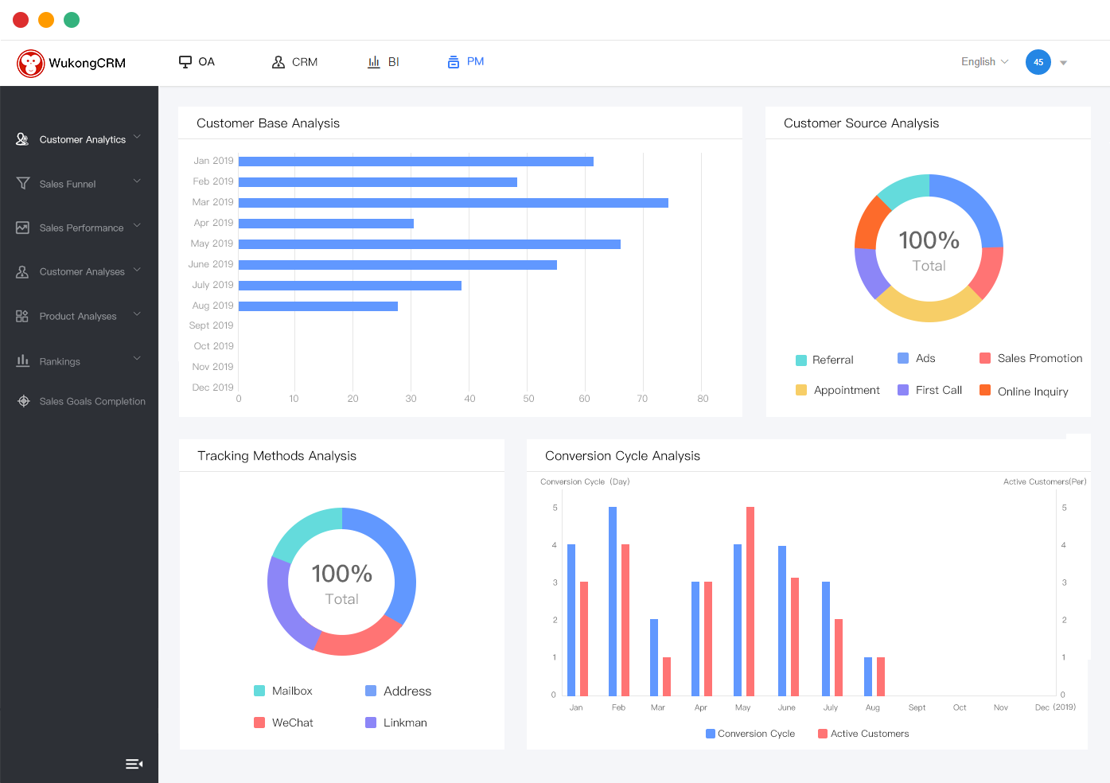
Task: Click the blue Feb Conversion Cycle bar
Action: [613, 602]
